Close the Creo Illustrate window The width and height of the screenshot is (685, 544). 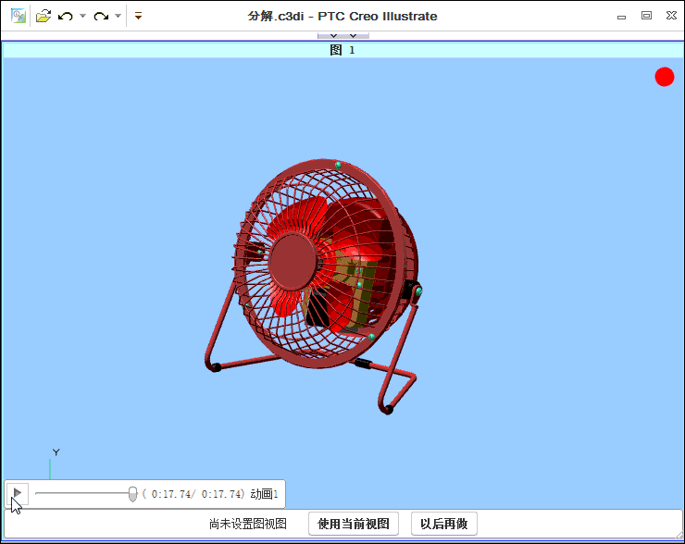click(x=671, y=16)
